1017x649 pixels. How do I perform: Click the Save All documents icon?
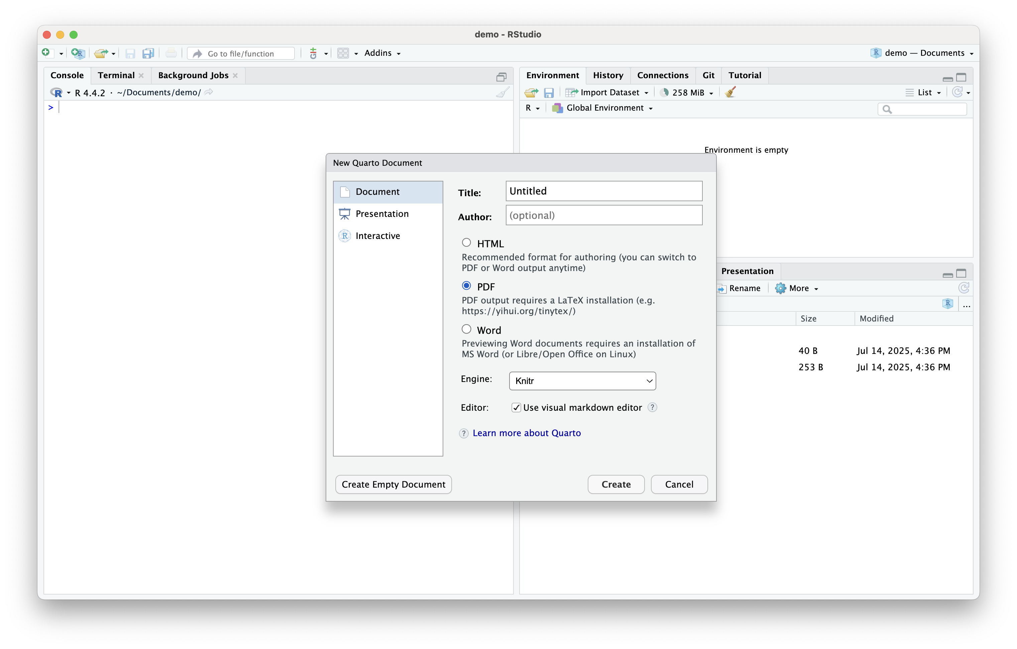click(148, 53)
